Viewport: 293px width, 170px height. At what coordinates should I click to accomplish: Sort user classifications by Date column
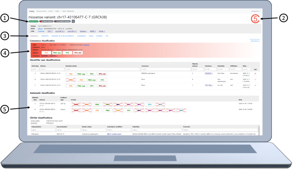tap(245, 65)
